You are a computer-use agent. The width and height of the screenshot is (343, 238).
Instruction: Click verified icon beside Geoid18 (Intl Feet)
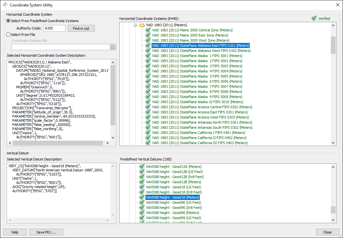pos(142,192)
